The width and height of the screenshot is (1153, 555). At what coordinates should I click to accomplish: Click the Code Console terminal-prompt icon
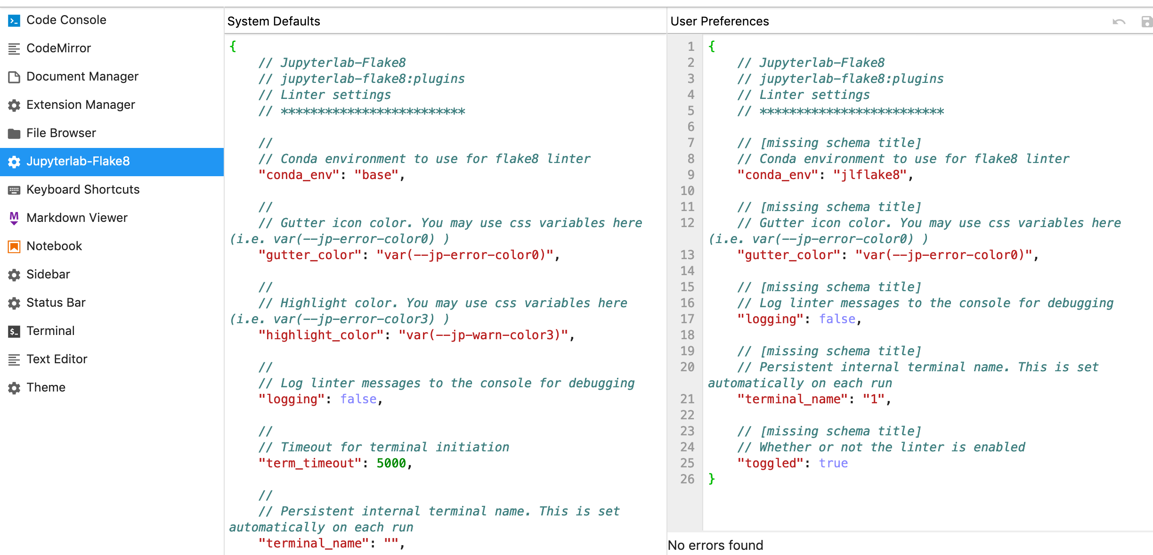14,20
